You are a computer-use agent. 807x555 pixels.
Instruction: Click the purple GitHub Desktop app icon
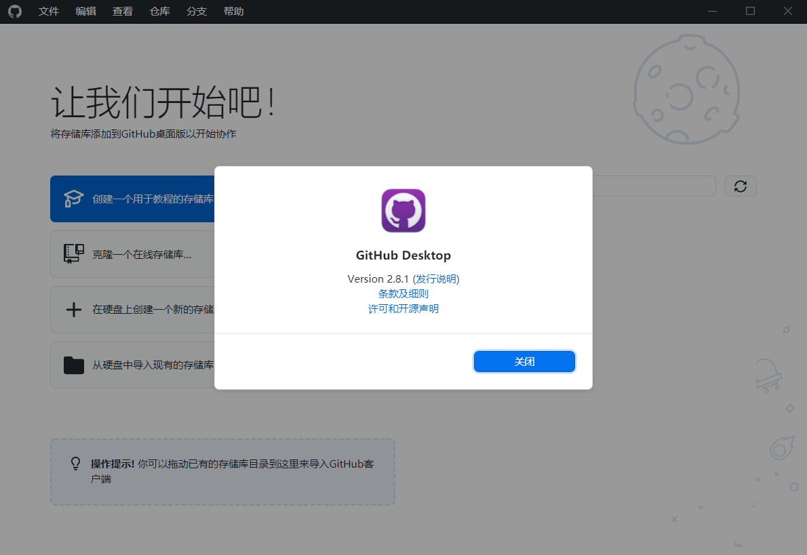coord(403,210)
